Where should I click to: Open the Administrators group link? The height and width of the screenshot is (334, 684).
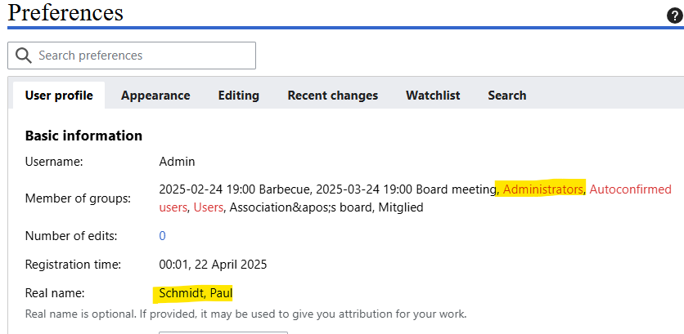[542, 189]
